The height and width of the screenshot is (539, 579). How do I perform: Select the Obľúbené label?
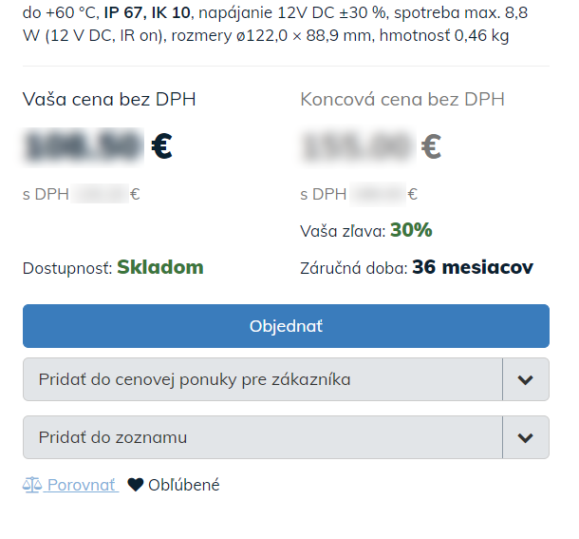183,486
